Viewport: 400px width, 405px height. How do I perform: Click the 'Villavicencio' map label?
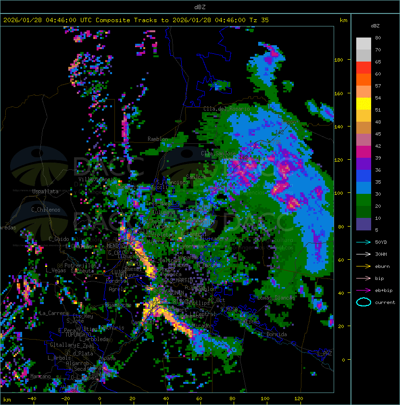[x=97, y=179]
